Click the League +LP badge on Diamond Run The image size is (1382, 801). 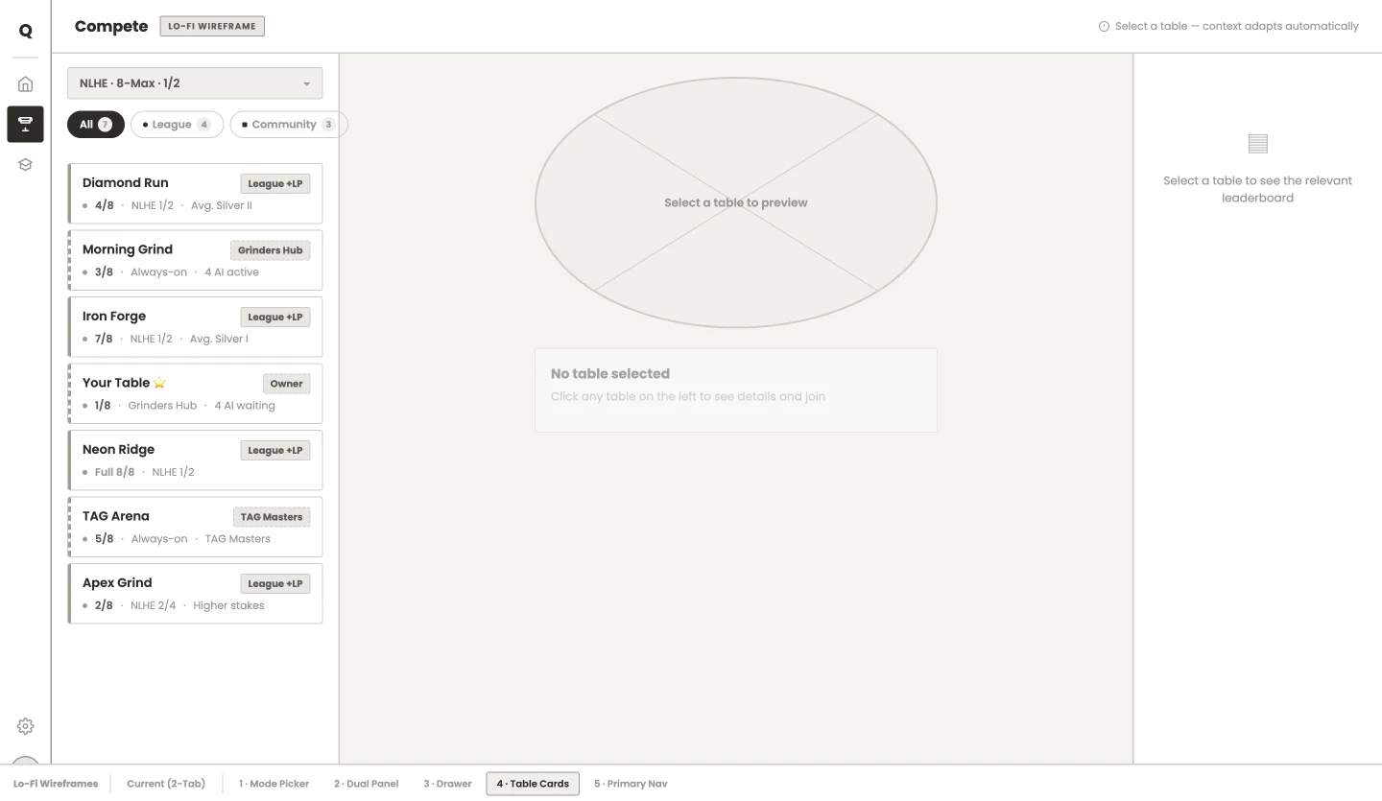[275, 183]
